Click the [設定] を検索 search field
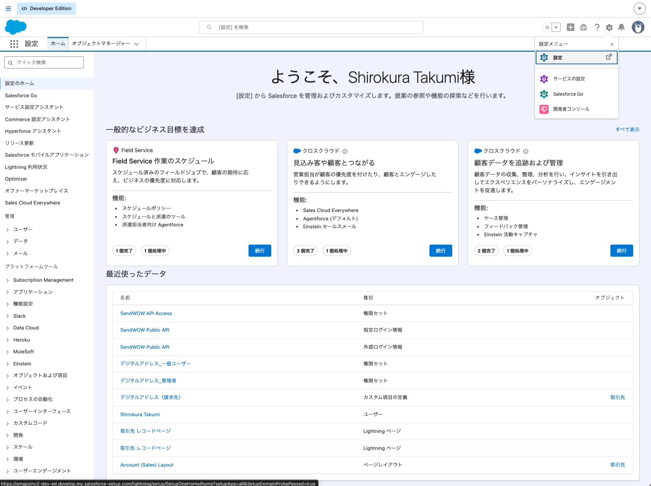This screenshot has height=486, width=651. [x=311, y=27]
